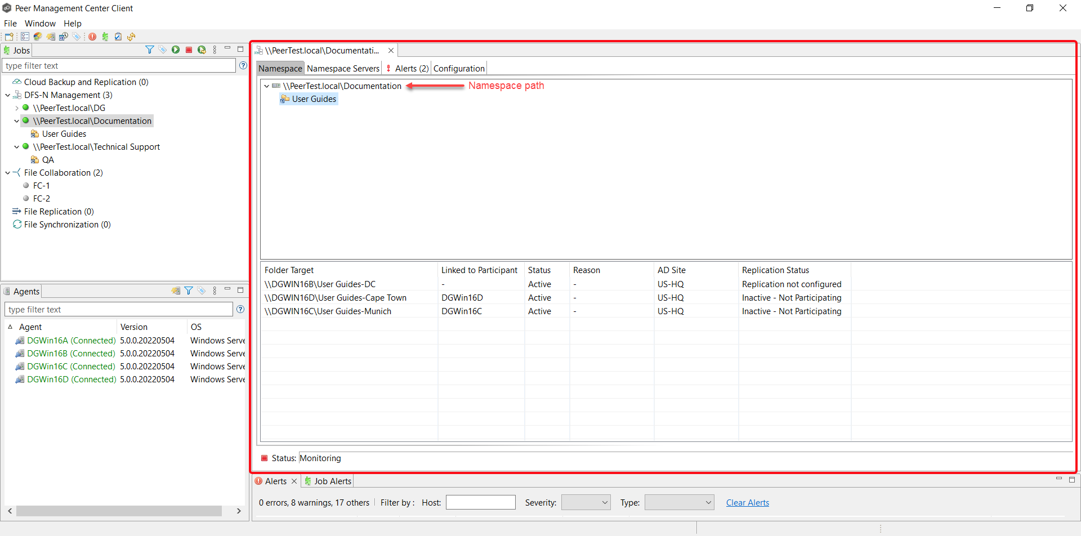Click the tag icon in Agents panel
Image resolution: width=1081 pixels, height=536 pixels.
click(x=202, y=291)
